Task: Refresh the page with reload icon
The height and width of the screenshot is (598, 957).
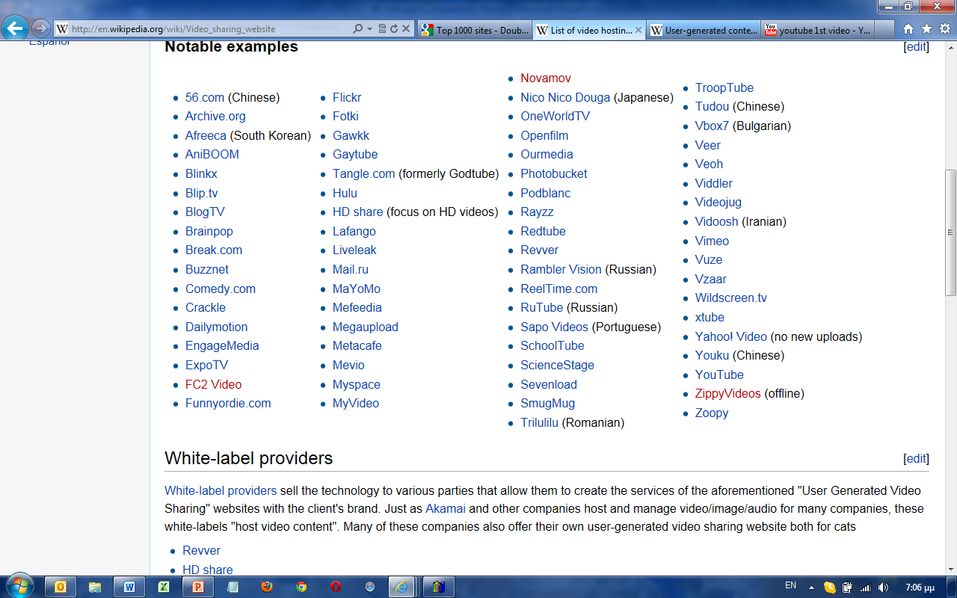Action: (x=394, y=29)
